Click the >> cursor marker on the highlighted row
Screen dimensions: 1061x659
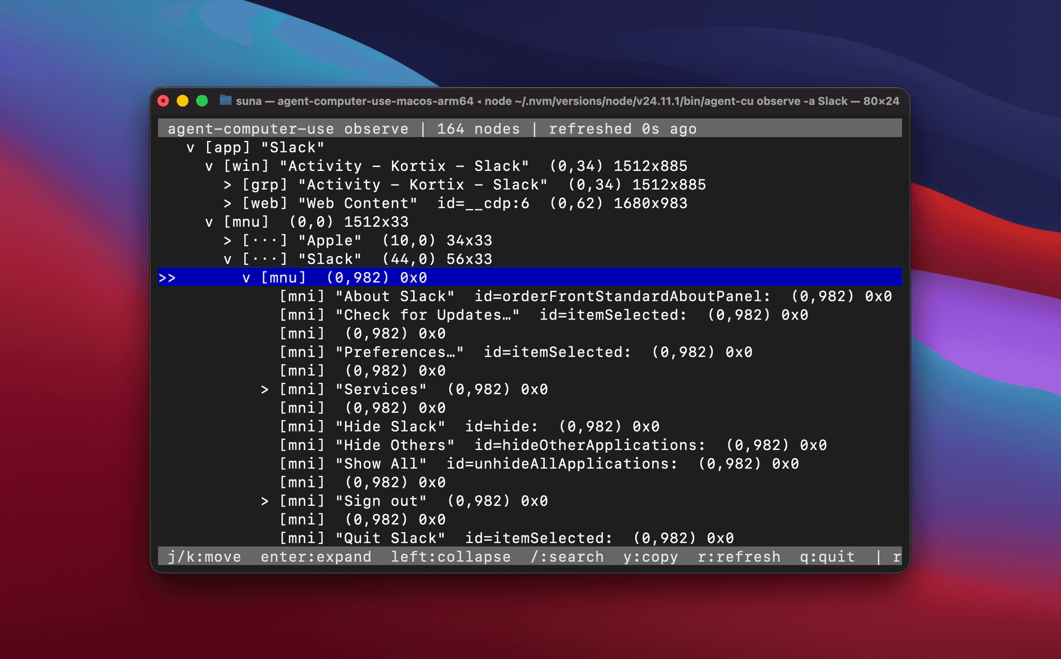pyautogui.click(x=167, y=278)
